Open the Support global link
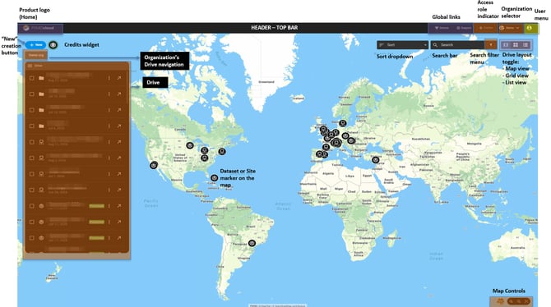 [464, 28]
